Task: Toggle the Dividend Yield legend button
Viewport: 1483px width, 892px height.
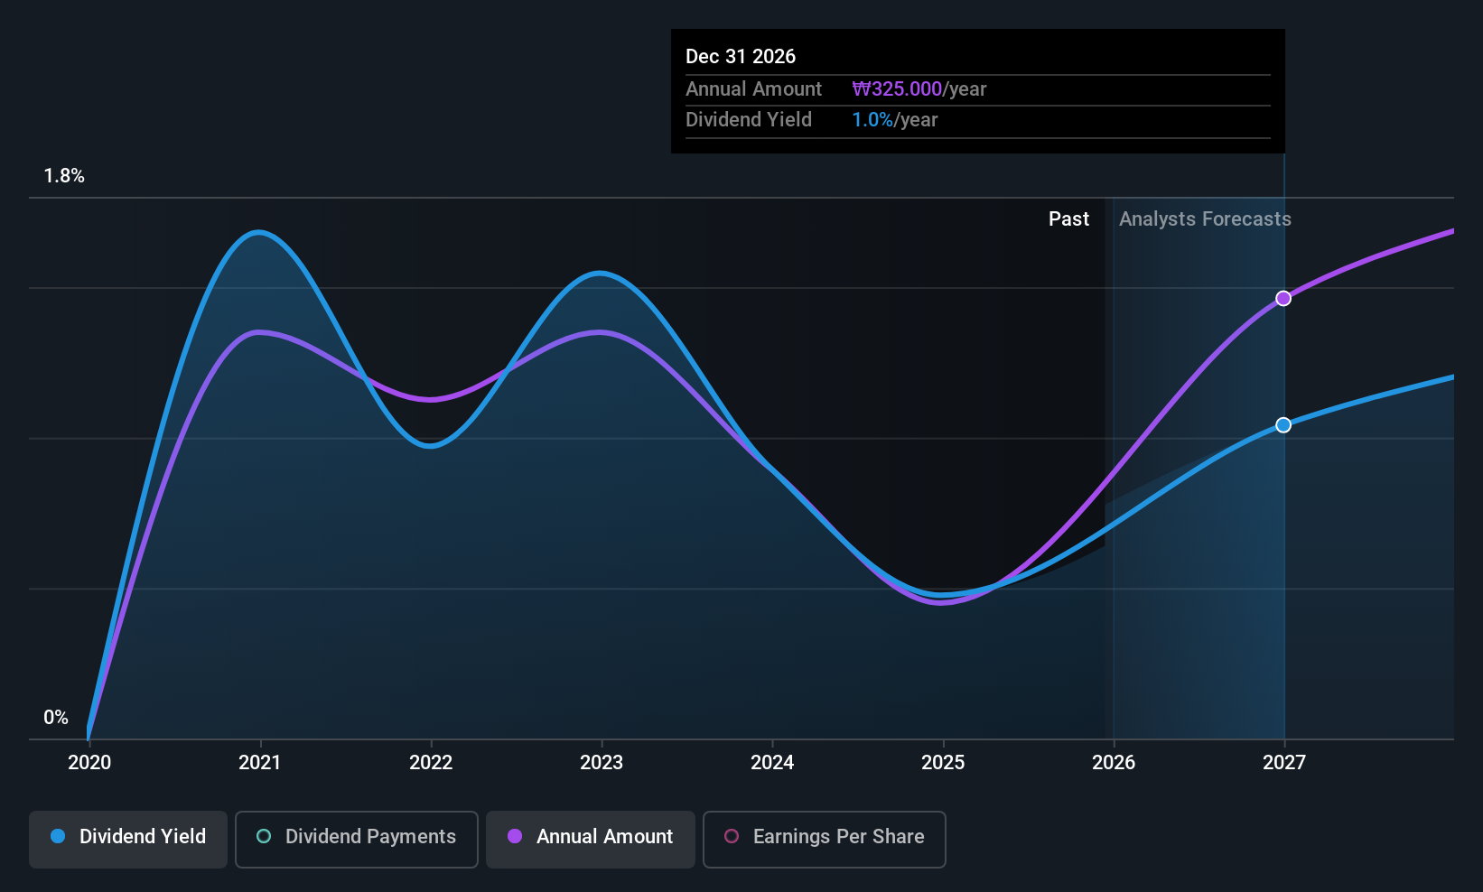Action: pos(128,839)
